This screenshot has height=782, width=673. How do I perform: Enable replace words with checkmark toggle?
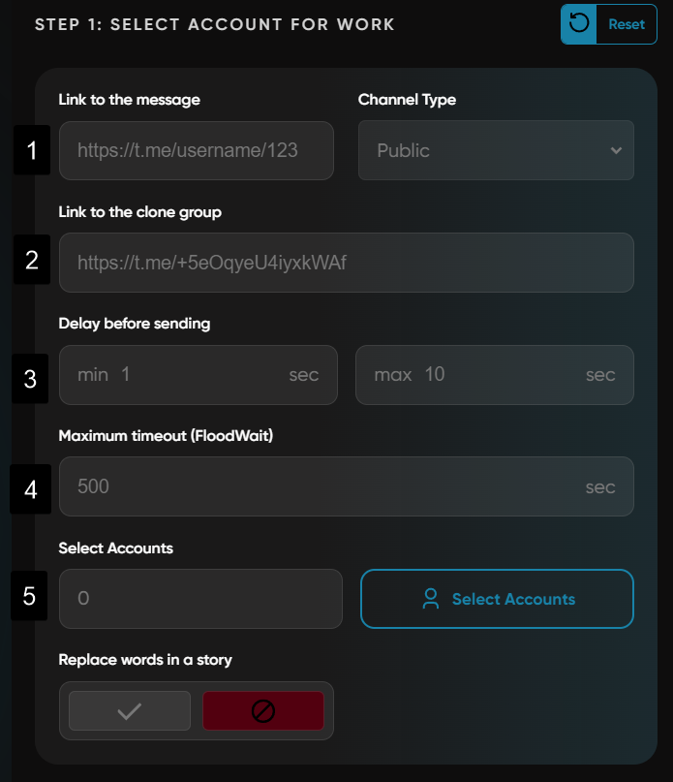[130, 711]
